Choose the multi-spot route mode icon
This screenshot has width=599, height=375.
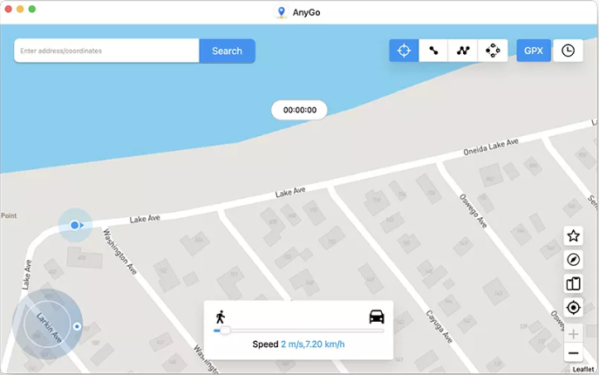(x=463, y=51)
